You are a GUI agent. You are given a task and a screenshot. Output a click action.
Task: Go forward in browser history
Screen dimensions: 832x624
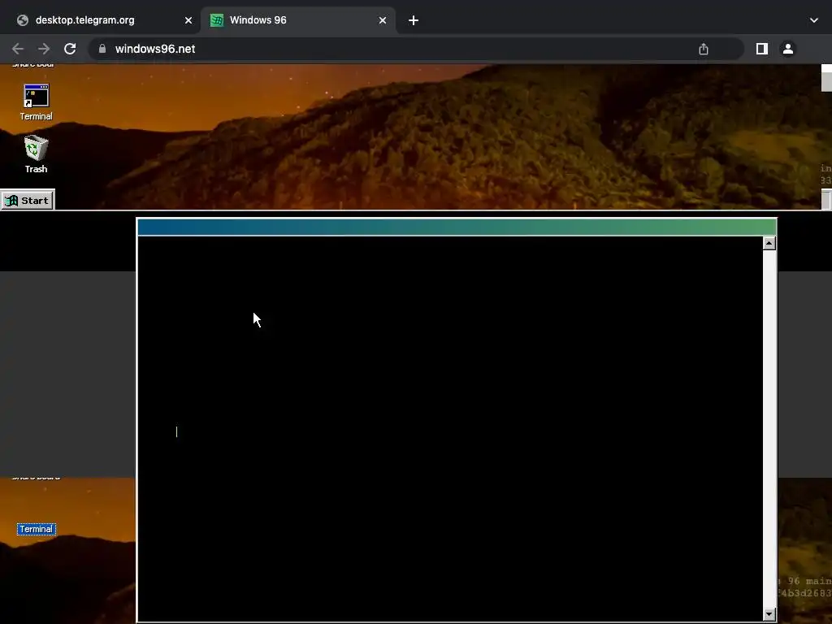[x=44, y=49]
